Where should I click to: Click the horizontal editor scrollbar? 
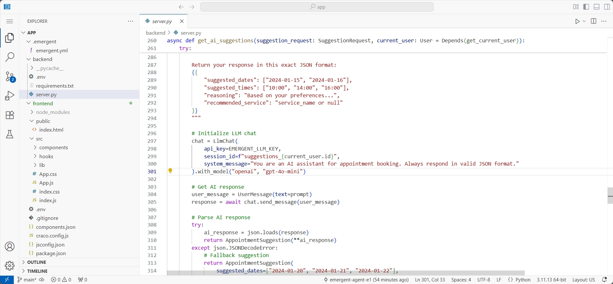[x=346, y=273]
